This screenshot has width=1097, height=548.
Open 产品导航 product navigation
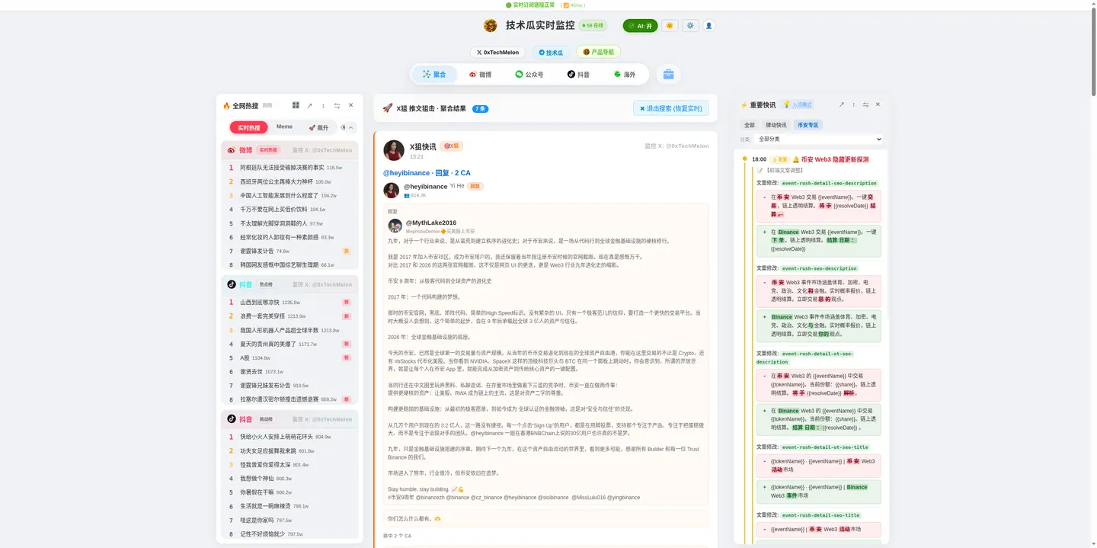click(x=598, y=52)
